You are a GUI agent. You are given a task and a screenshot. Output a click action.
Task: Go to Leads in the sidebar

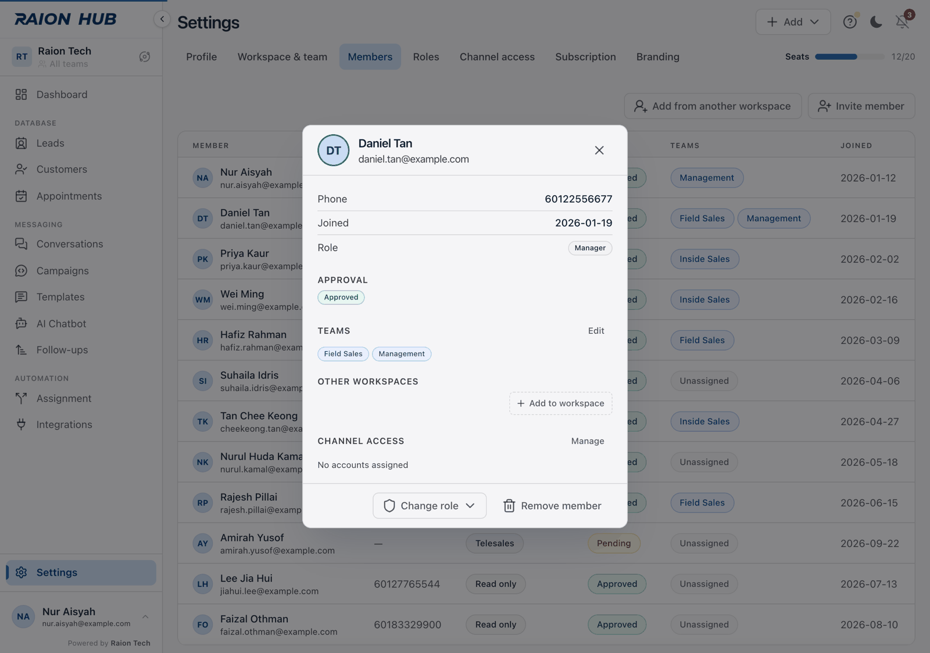click(81, 143)
